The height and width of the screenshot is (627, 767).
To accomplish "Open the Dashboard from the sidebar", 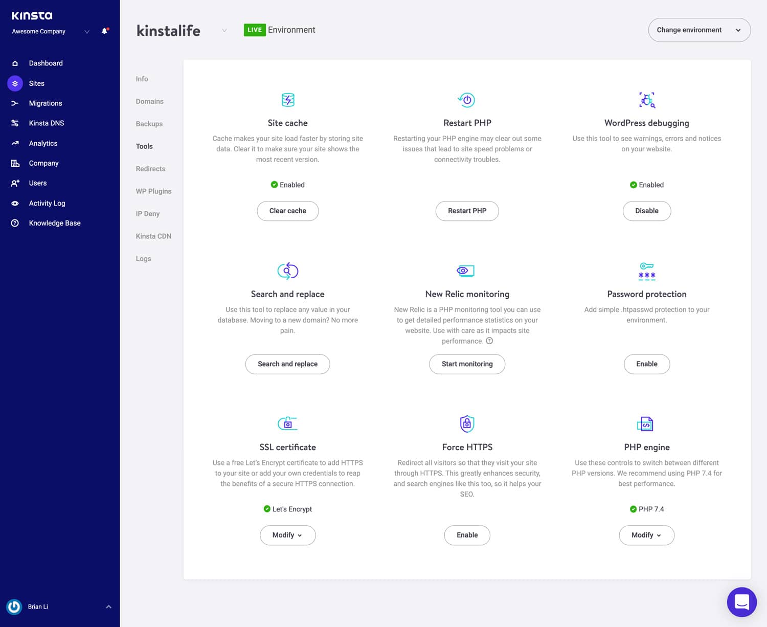I will click(14, 63).
